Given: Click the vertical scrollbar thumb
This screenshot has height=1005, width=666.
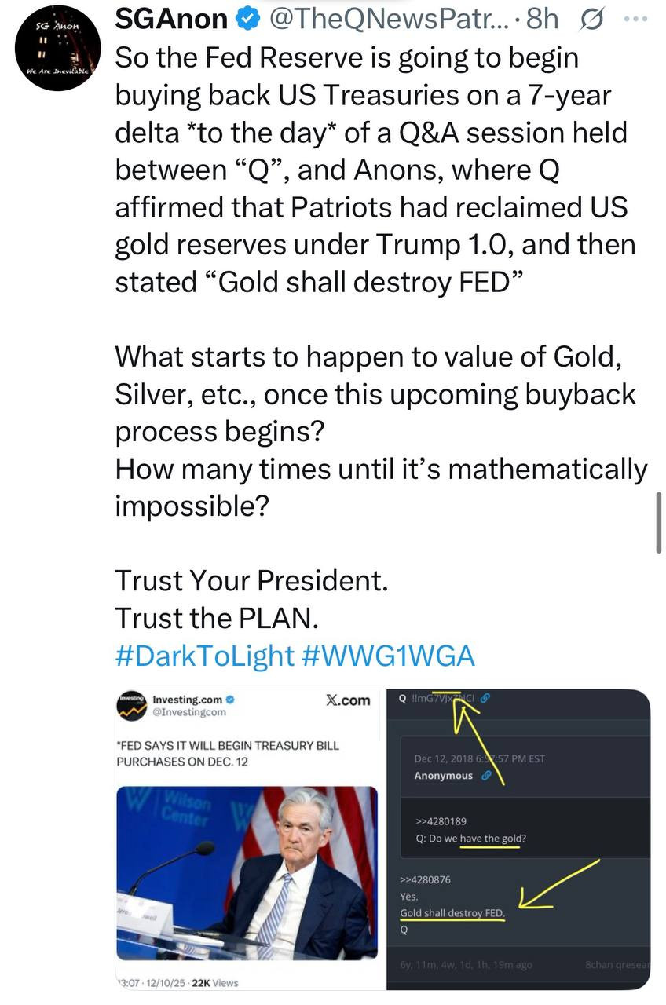Looking at the screenshot, I should 658,521.
